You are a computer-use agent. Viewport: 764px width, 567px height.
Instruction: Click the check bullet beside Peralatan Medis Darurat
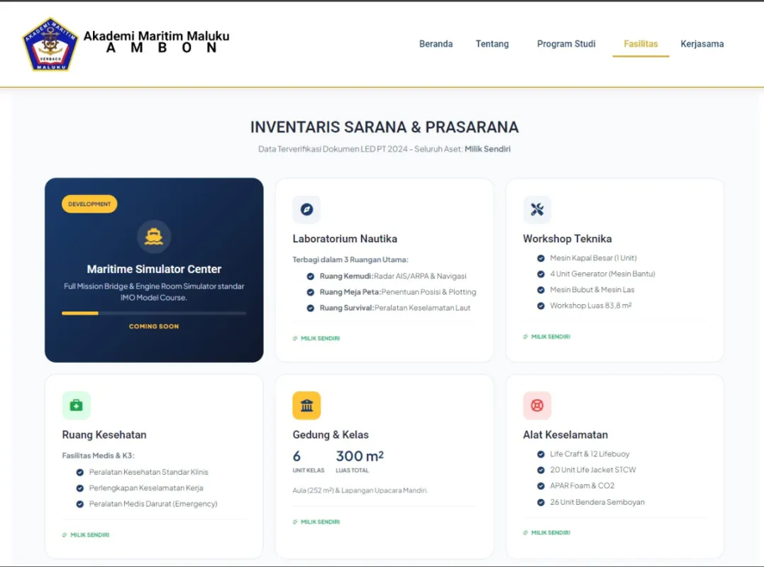click(80, 504)
